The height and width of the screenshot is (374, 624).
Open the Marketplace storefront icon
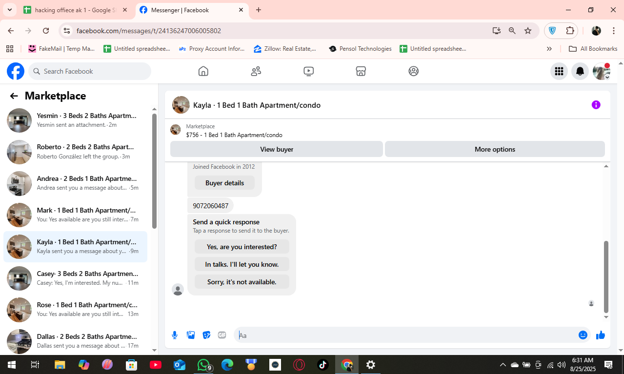pyautogui.click(x=361, y=71)
